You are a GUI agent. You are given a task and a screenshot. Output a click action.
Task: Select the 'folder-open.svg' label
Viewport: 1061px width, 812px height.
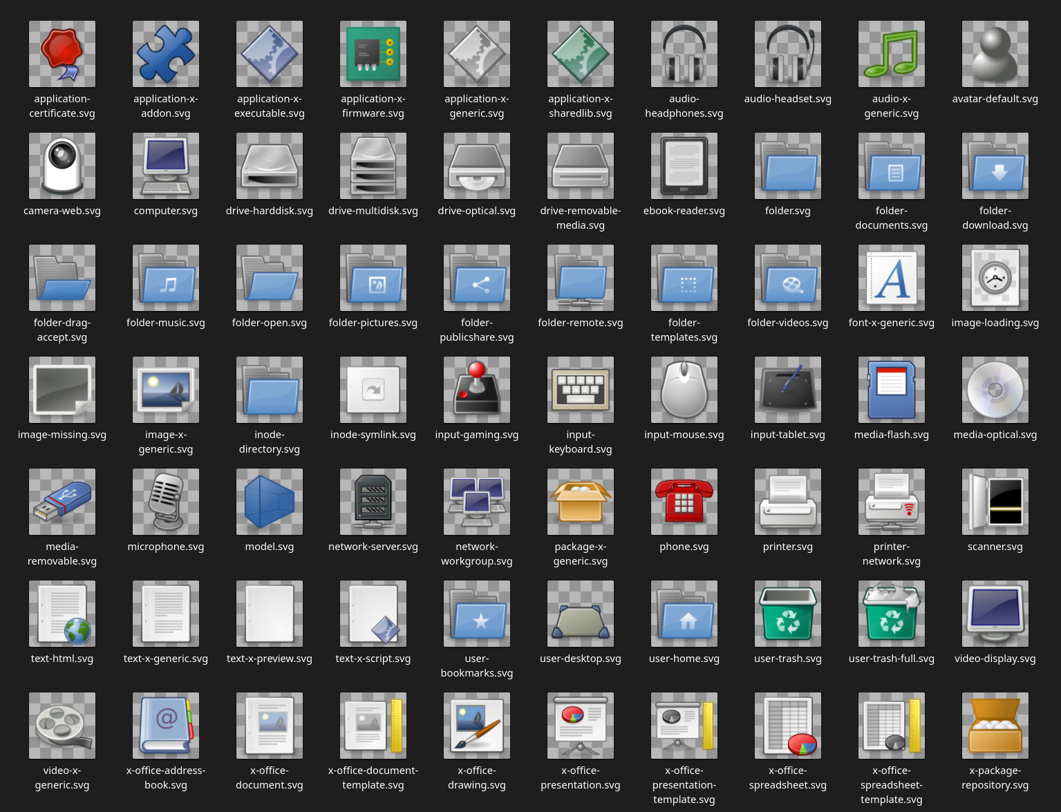(x=270, y=323)
